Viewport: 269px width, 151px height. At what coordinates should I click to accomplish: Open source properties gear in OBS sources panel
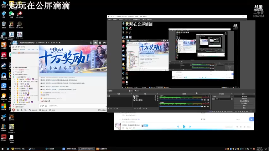140,108
